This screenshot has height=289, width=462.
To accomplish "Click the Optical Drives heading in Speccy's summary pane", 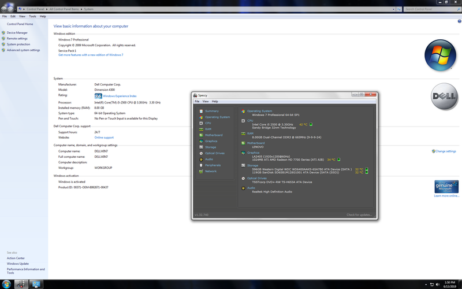I will 256,179.
